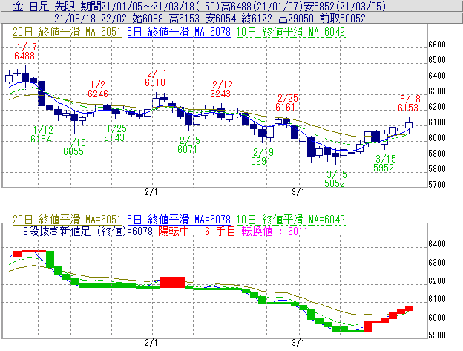This screenshot has height=351, width=463.
Task: Select the 2/25 6161 high label
Action: click(286, 102)
